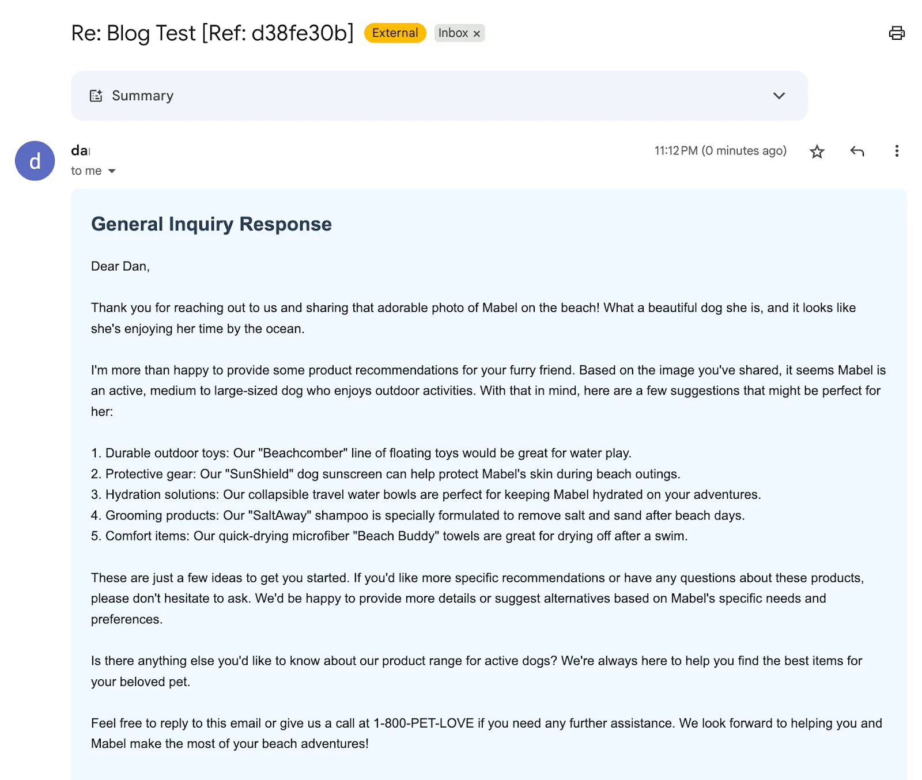Print this email using the printer icon
Image resolution: width=922 pixels, height=780 pixels.
tap(896, 33)
